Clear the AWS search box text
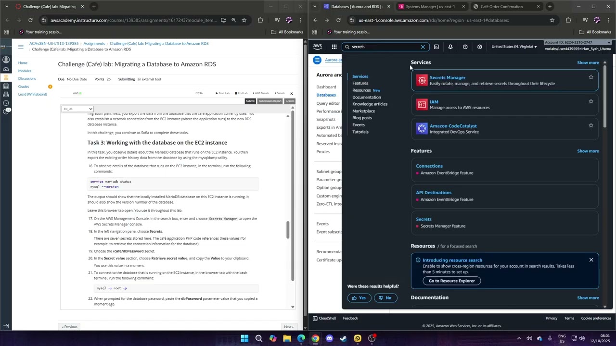The height and width of the screenshot is (346, 616). 423,47
